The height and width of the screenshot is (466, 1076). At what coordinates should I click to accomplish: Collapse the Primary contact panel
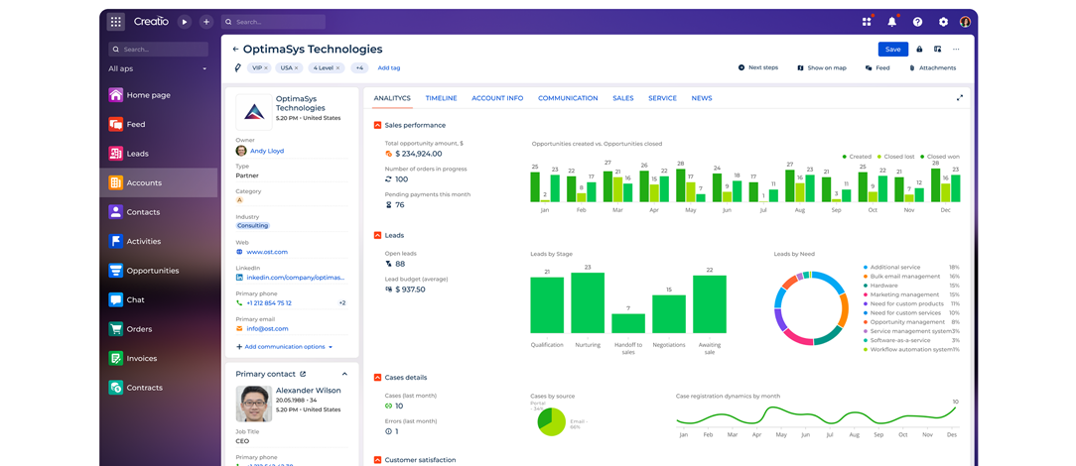344,374
